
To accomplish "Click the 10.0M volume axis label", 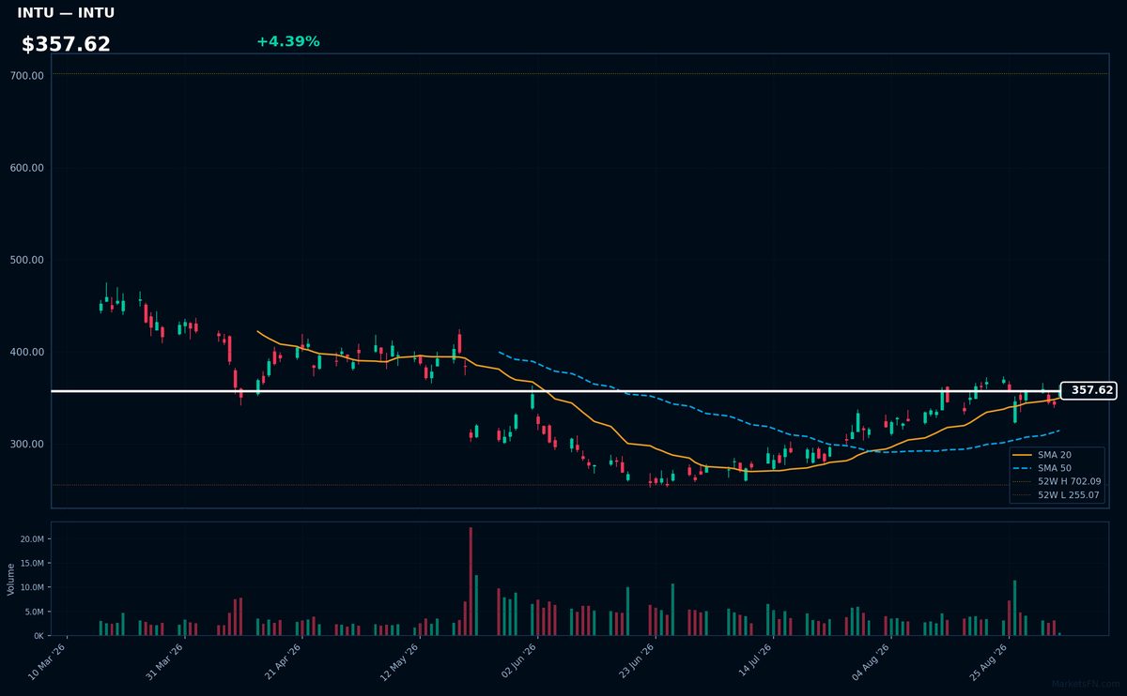I will point(31,587).
